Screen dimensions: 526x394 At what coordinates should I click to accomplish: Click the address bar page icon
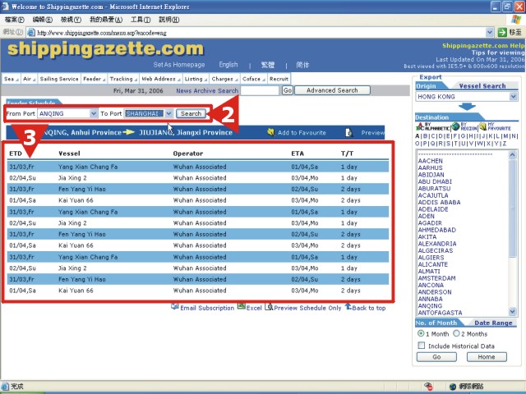point(31,33)
